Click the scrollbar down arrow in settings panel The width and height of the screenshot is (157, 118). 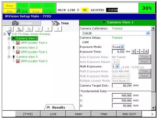click(x=153, y=108)
